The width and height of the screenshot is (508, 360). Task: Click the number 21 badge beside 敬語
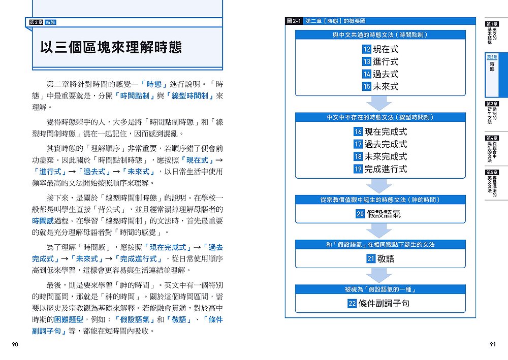point(371,259)
